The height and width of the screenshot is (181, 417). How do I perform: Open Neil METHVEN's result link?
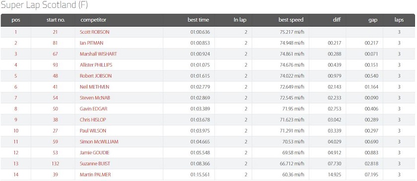[94, 87]
